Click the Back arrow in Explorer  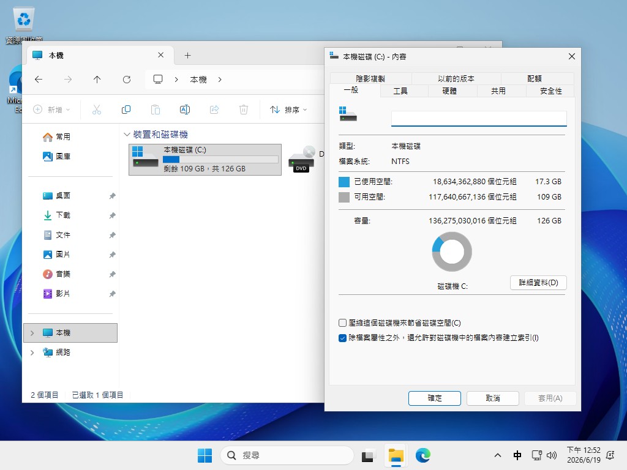(x=39, y=80)
